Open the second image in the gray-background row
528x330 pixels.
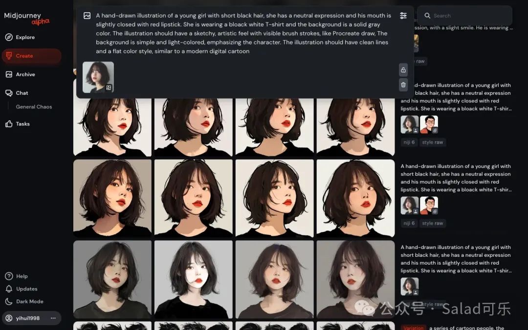(193, 280)
